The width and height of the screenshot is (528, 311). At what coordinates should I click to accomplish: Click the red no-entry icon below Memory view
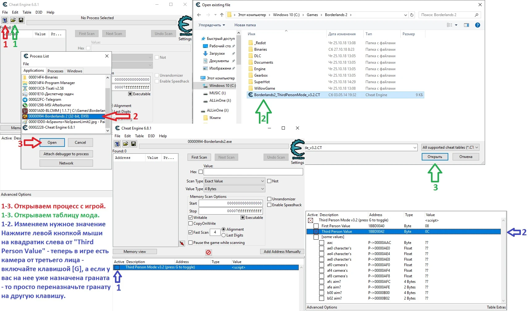(209, 252)
